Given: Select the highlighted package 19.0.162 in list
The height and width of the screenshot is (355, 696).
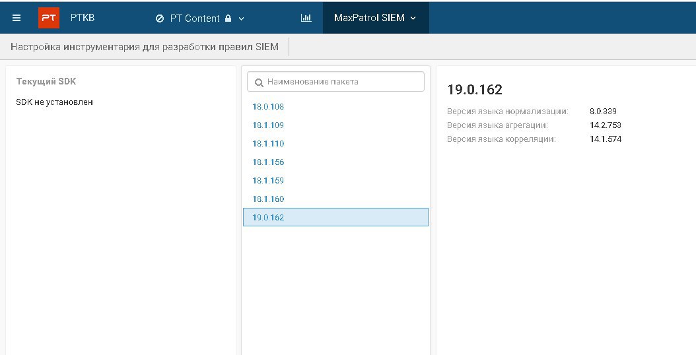Looking at the screenshot, I should [x=335, y=217].
